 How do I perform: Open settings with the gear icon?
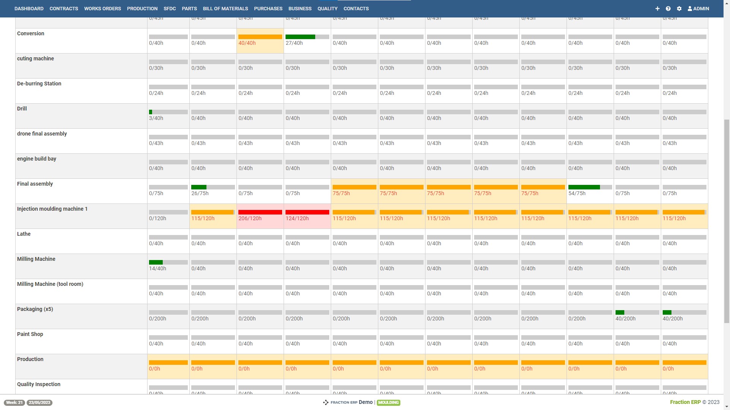(679, 8)
